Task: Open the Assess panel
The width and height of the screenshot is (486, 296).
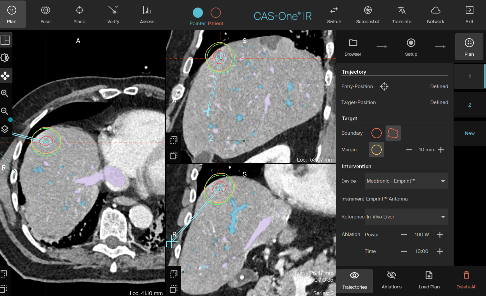Action: [147, 14]
